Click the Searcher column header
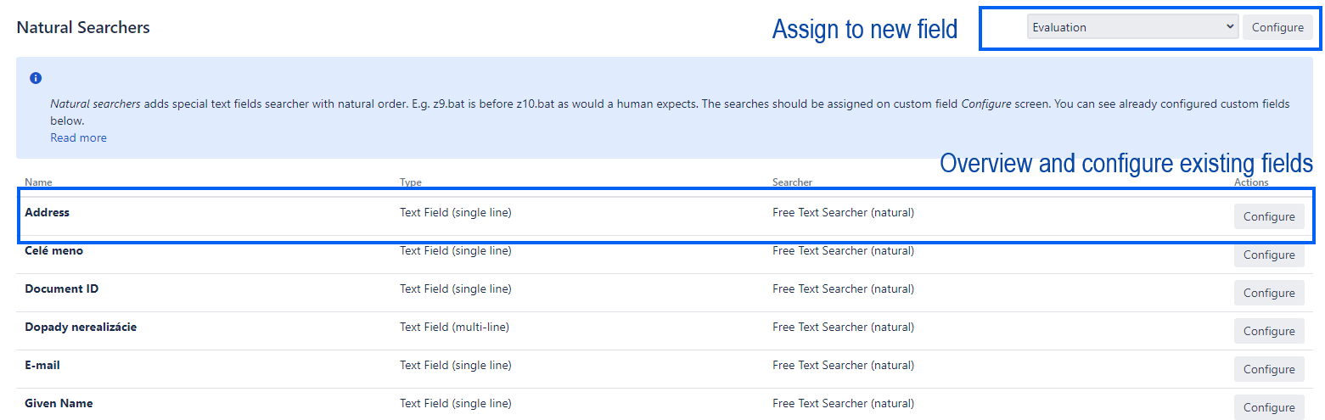This screenshot has width=1325, height=420. click(792, 182)
